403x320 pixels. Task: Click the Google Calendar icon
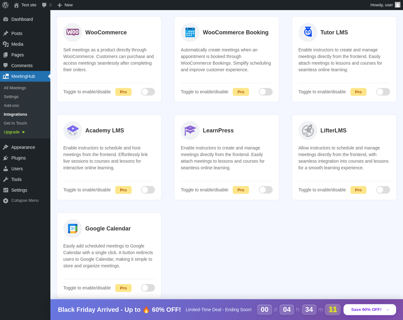(73, 229)
